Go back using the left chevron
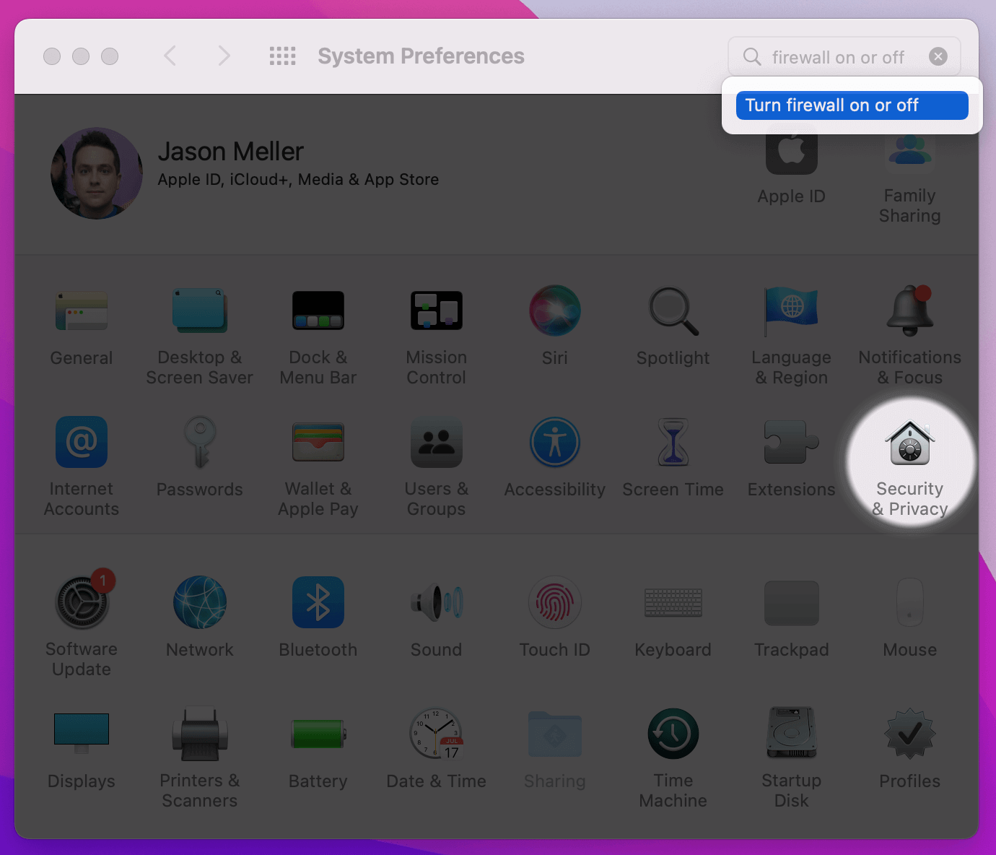Viewport: 996px width, 855px height. (170, 56)
